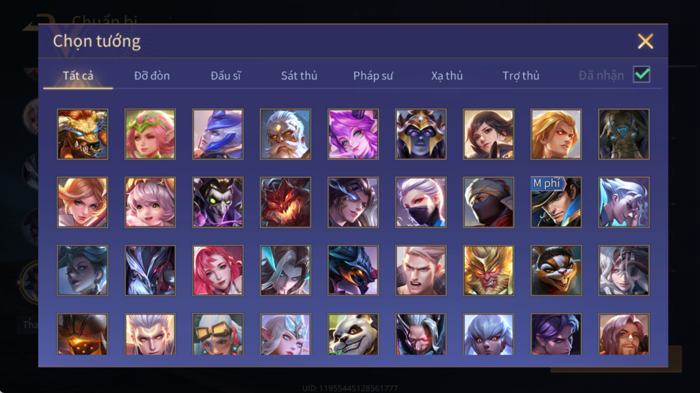The image size is (700, 393).
Task: Select the masked ninja with tan headwrap
Action: pyautogui.click(x=489, y=203)
